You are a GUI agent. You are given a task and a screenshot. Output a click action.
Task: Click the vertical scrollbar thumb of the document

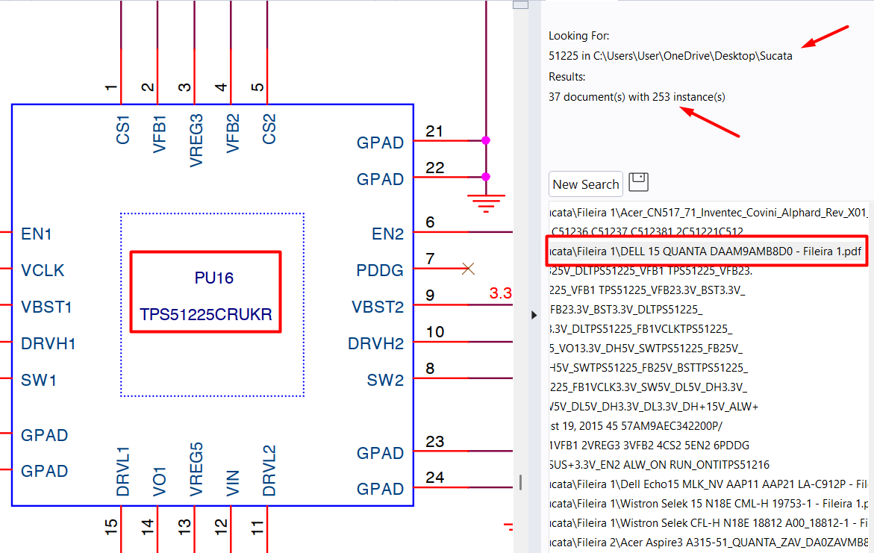point(520,4)
